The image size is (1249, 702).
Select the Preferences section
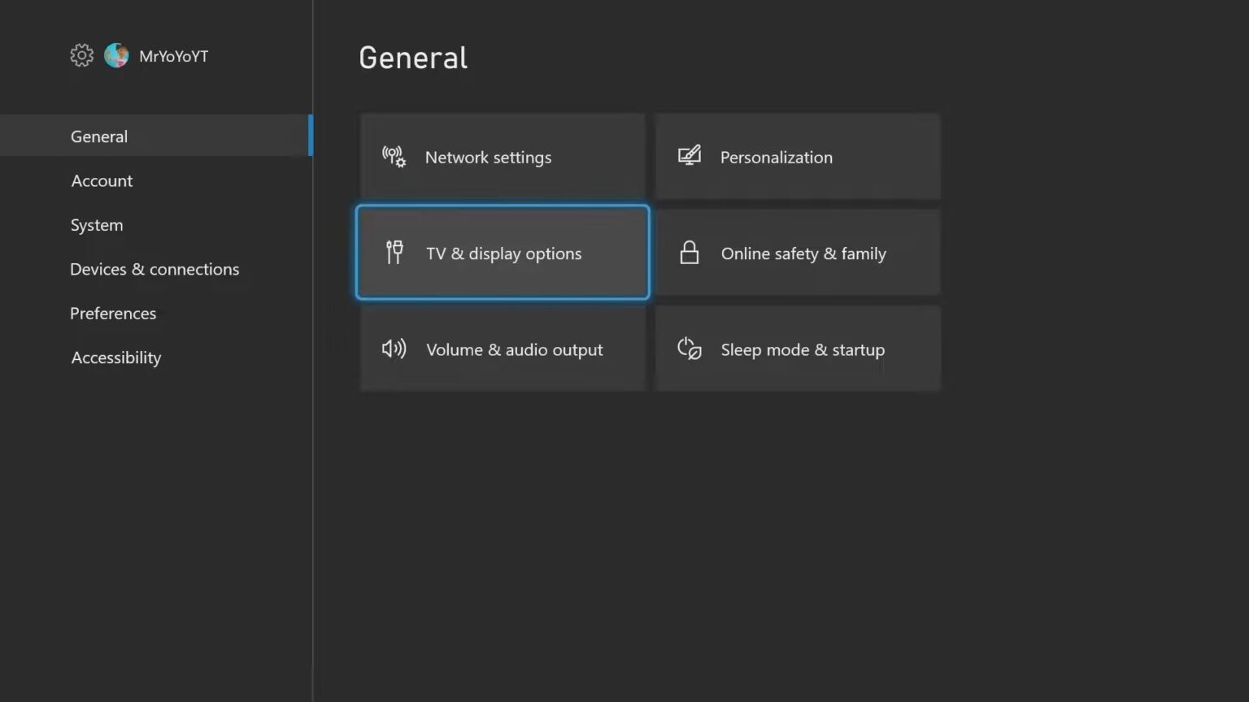click(113, 313)
